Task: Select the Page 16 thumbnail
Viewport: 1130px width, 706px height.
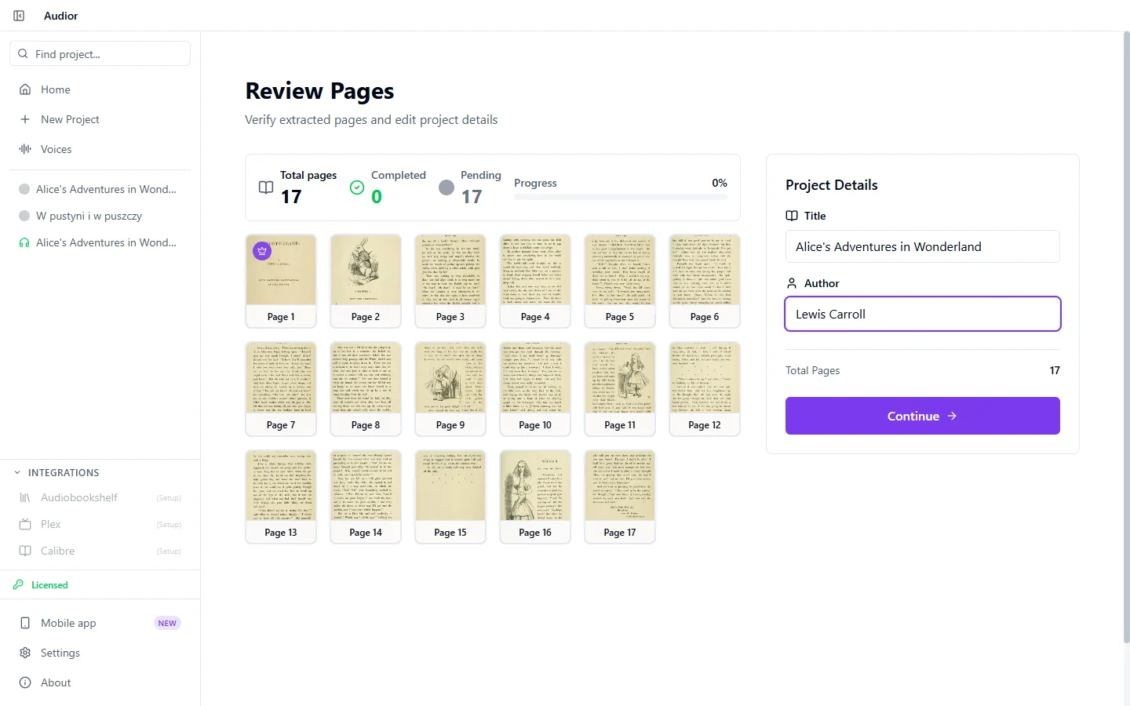Action: tap(535, 497)
